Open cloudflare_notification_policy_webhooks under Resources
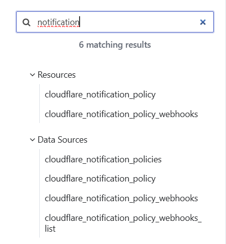Viewport: 226px width, 244px height. pyautogui.click(x=121, y=114)
